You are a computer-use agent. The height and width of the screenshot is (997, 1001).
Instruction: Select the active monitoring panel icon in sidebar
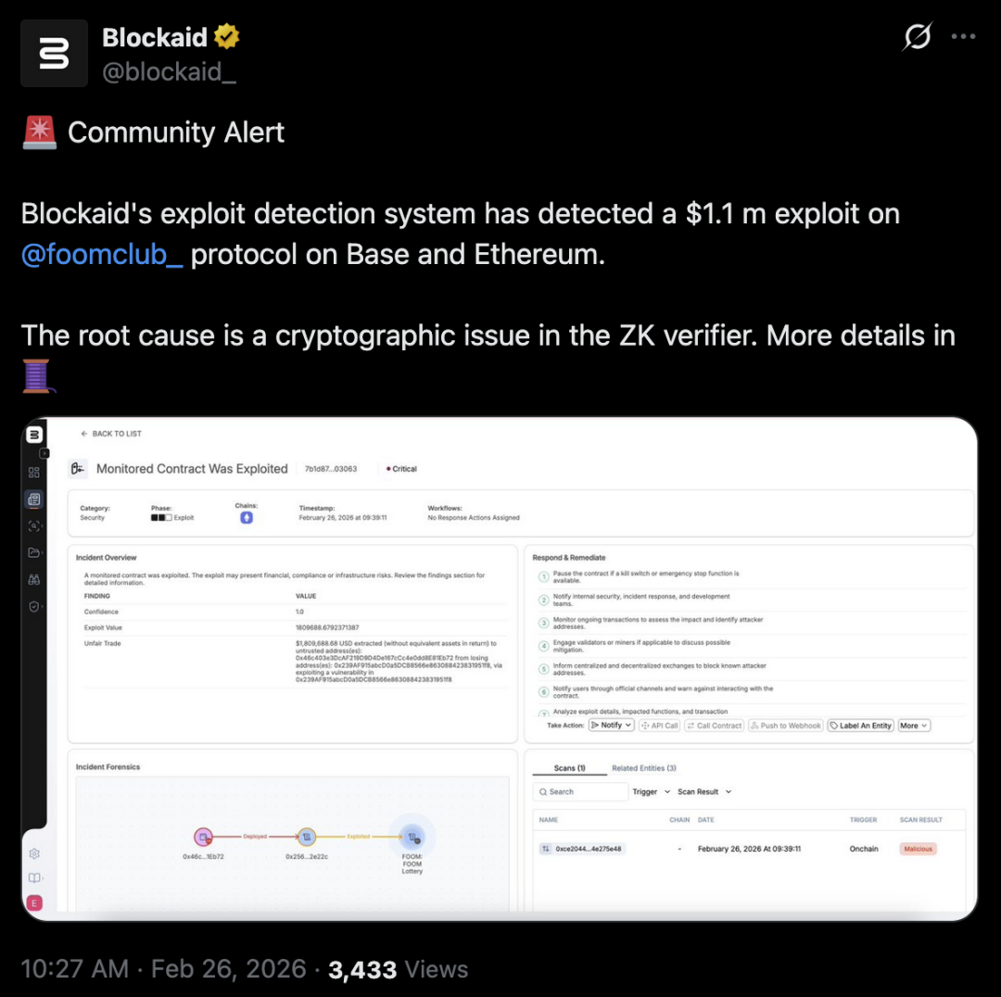[x=34, y=498]
